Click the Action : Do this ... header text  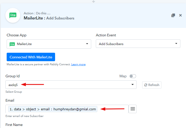pyautogui.click(x=37, y=13)
